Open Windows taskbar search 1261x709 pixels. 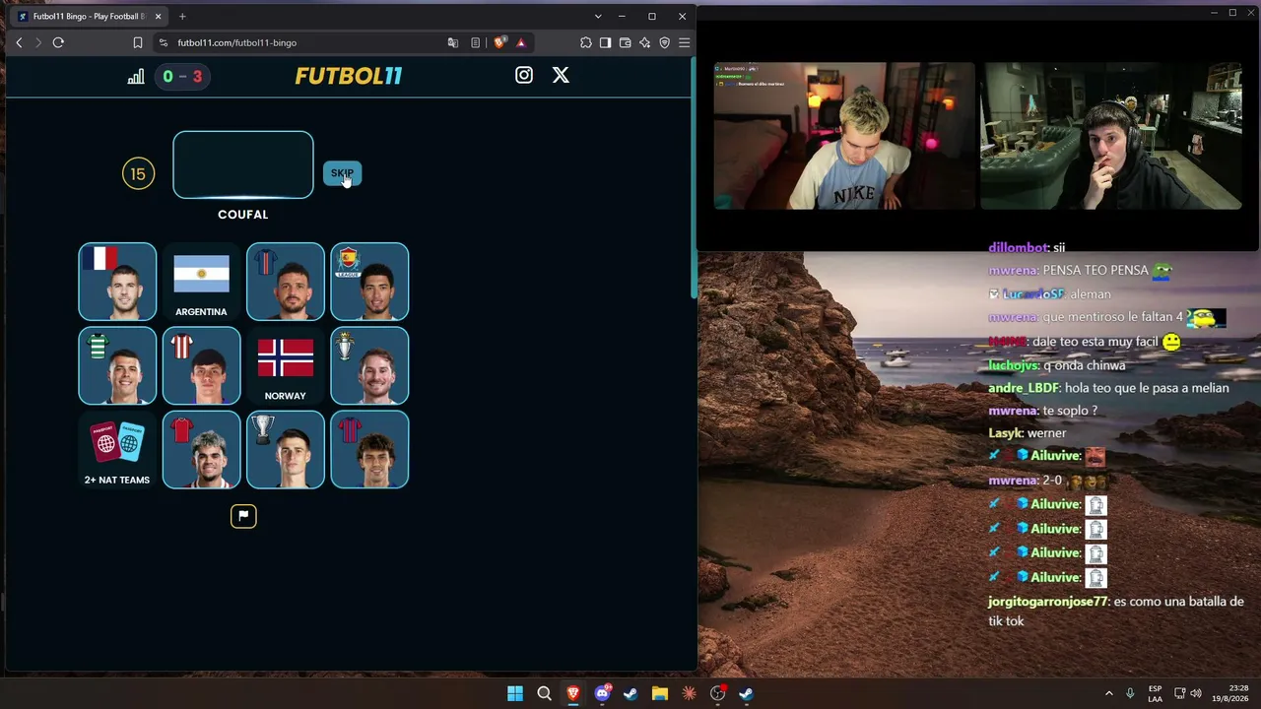coord(544,693)
